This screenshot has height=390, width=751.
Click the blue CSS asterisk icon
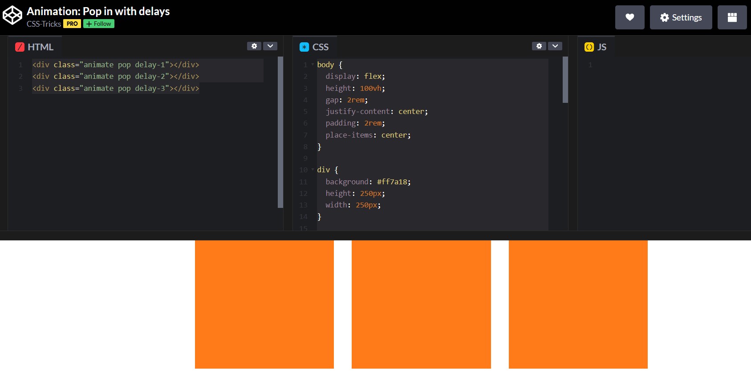coord(304,47)
